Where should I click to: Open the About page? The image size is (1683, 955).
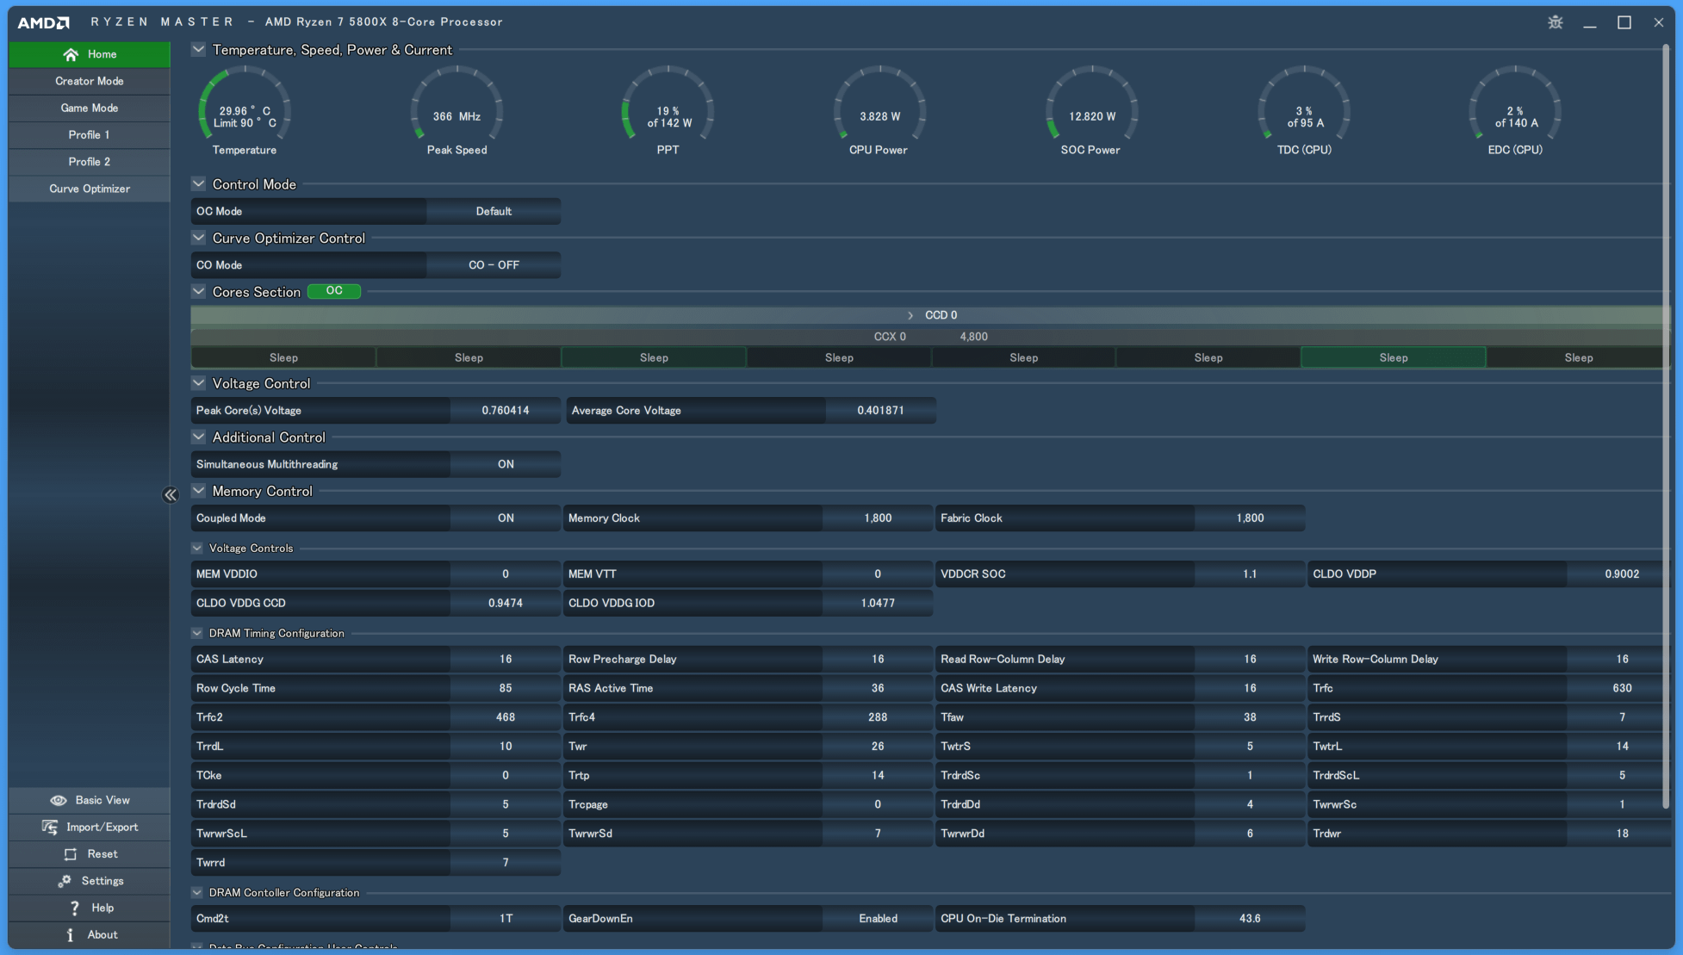tap(90, 934)
